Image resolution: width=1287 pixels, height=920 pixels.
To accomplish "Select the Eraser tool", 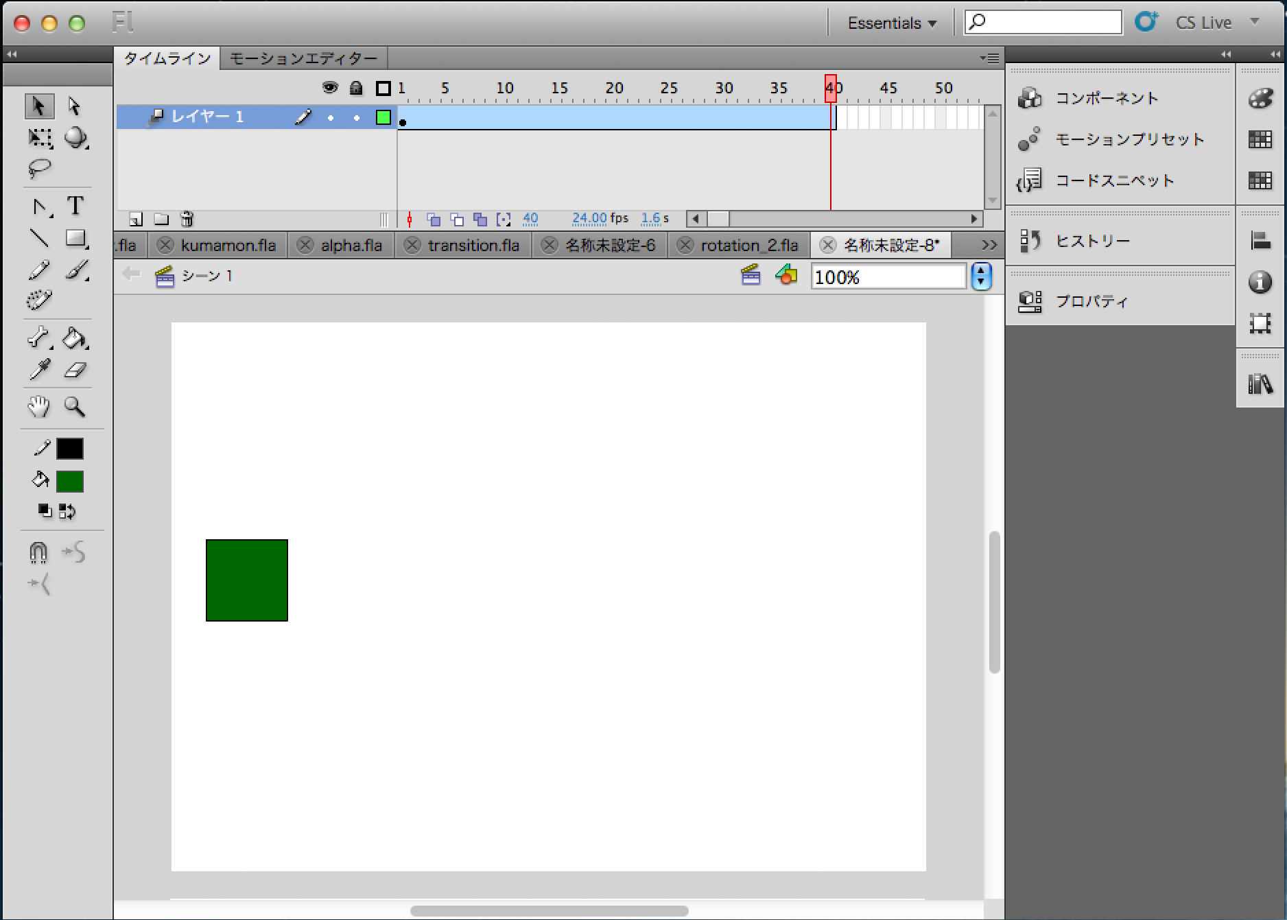I will pyautogui.click(x=75, y=370).
